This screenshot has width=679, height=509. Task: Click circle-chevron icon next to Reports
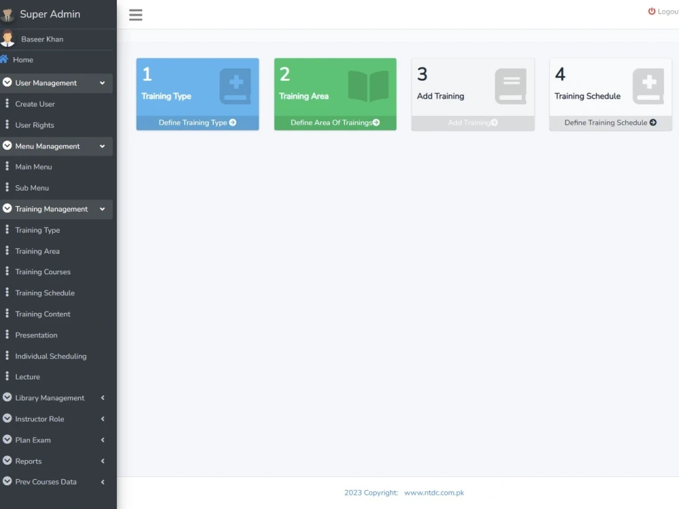(7, 461)
